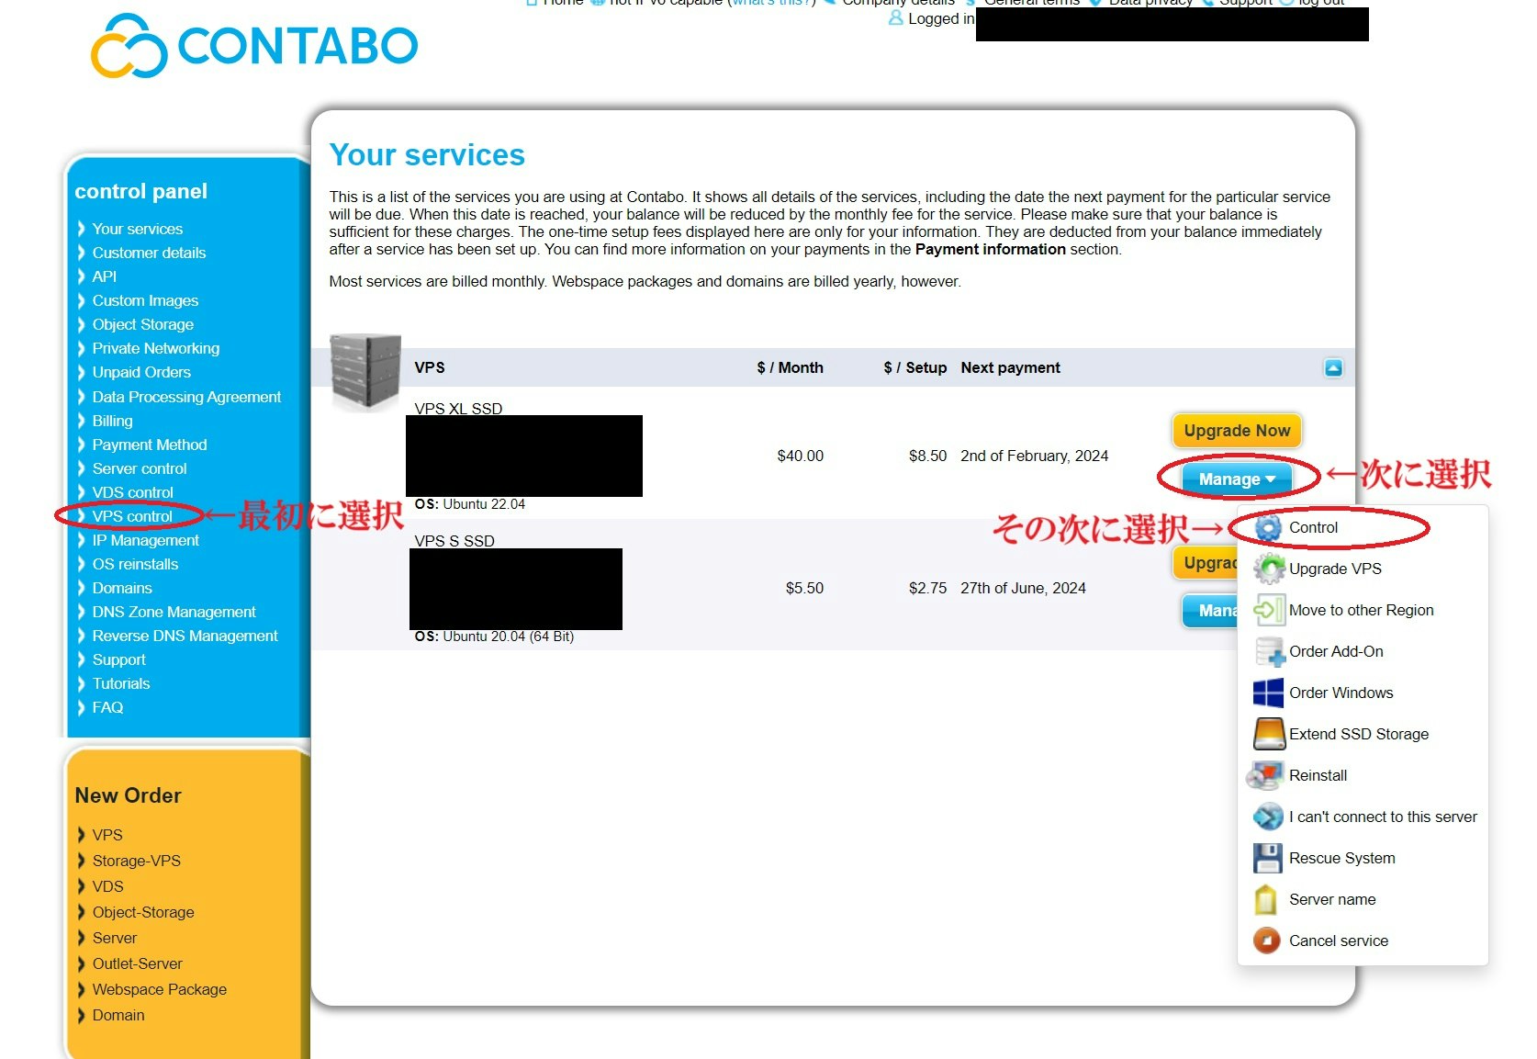The height and width of the screenshot is (1059, 1537).
Task: Click the Reinstall icon
Action: click(x=1265, y=775)
